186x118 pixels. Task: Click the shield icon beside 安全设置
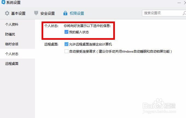[36, 13]
